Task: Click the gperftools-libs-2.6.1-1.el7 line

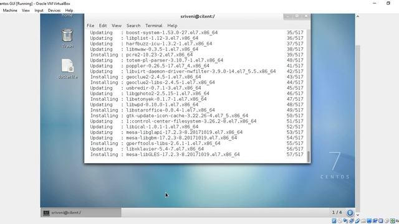Action: (x=197, y=144)
